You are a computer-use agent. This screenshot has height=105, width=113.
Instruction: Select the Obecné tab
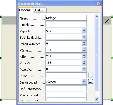(x=25, y=10)
